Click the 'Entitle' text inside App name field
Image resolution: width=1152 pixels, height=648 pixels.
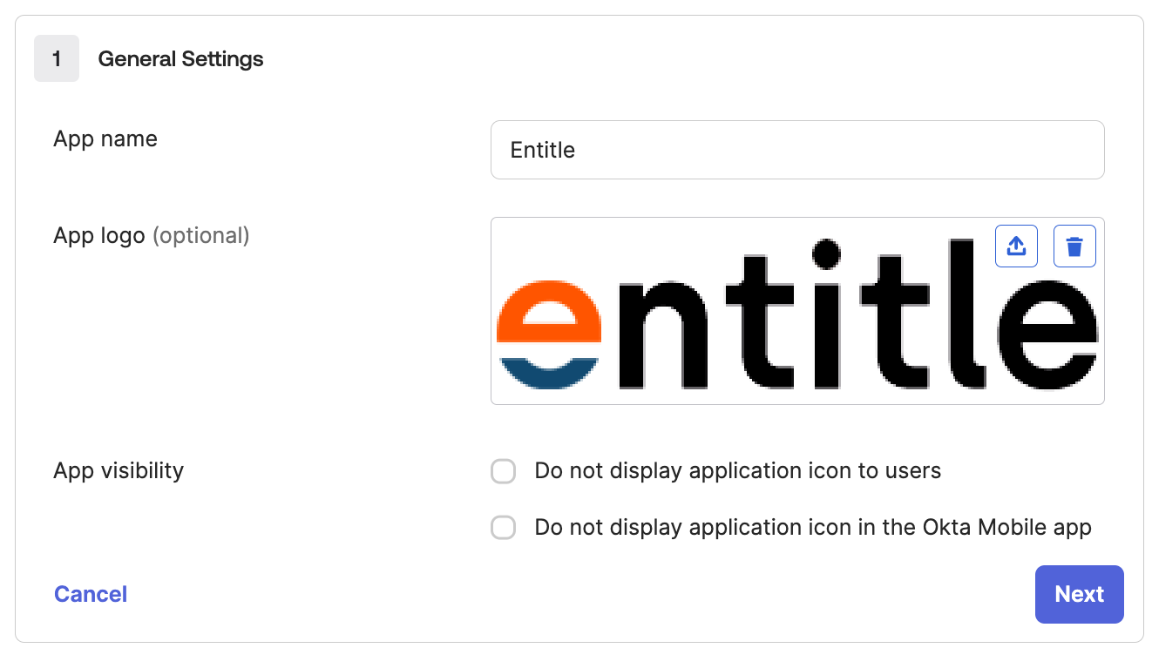tap(543, 150)
